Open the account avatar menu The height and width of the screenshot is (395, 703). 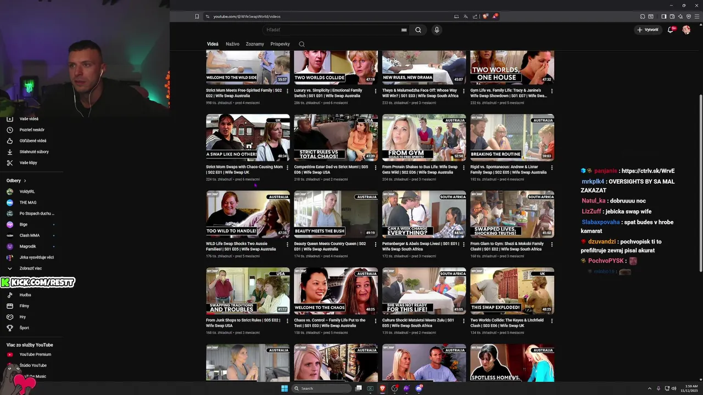(x=686, y=30)
